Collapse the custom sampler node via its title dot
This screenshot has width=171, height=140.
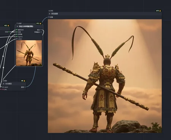[x=17, y=27]
